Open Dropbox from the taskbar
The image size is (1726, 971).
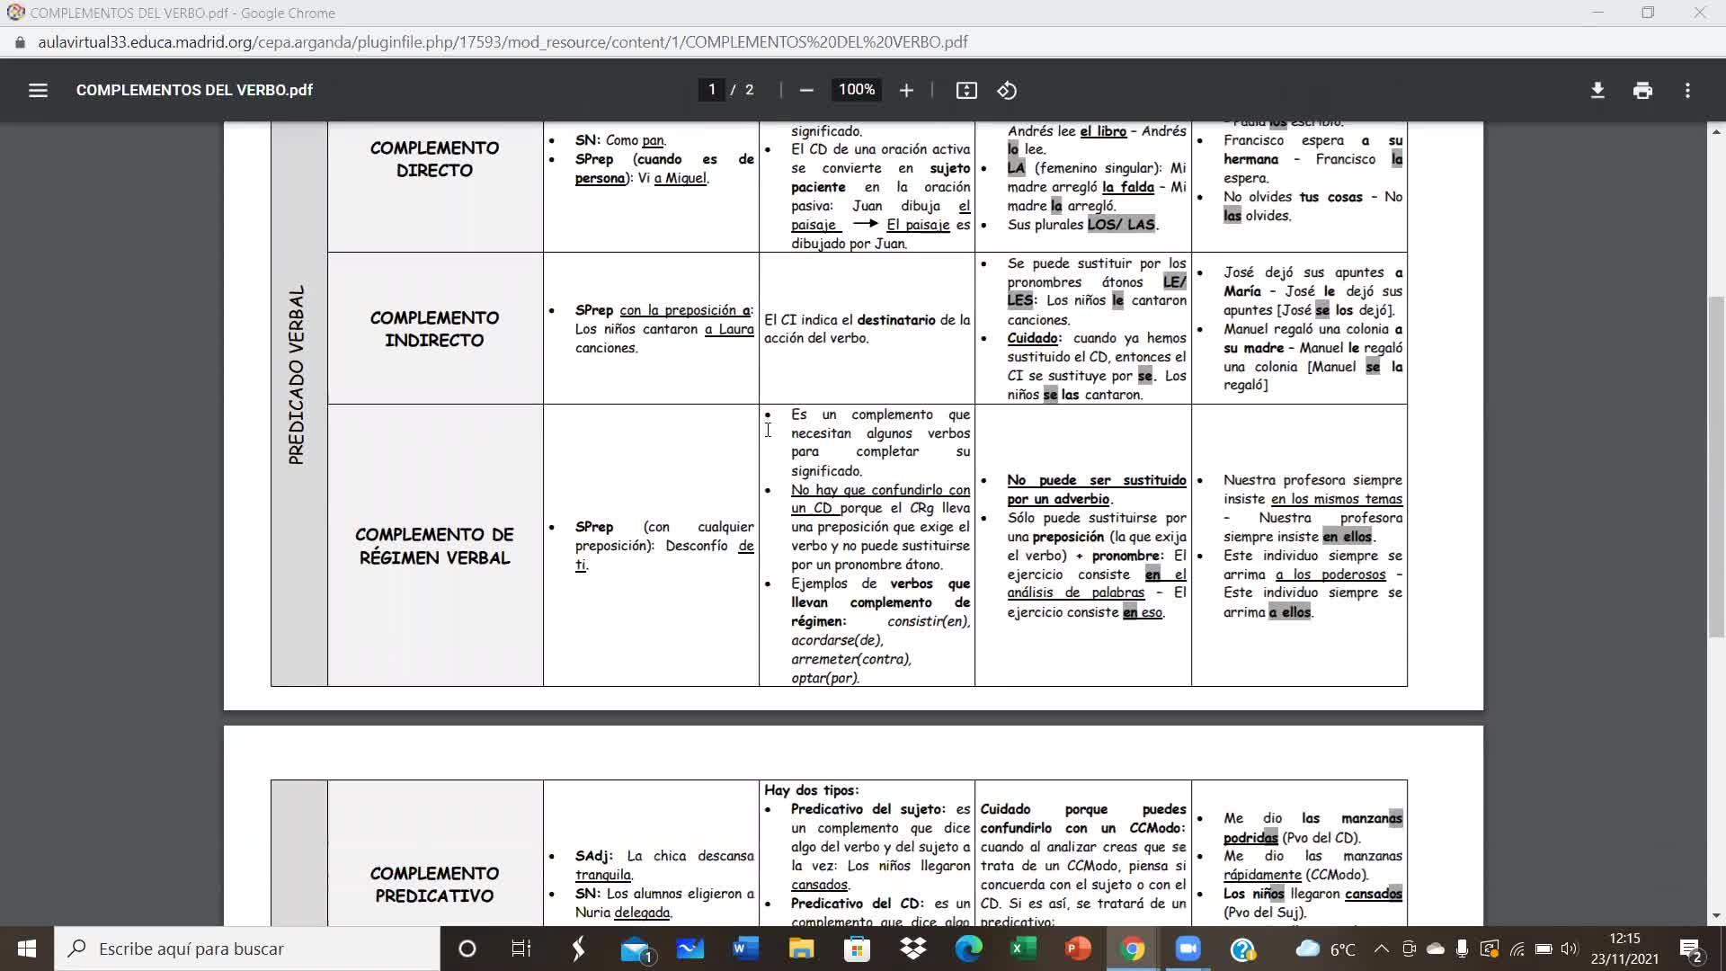tap(912, 949)
